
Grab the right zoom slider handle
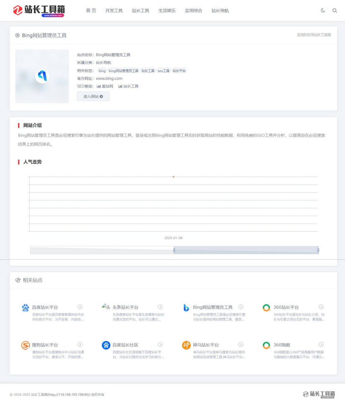tap(318, 250)
